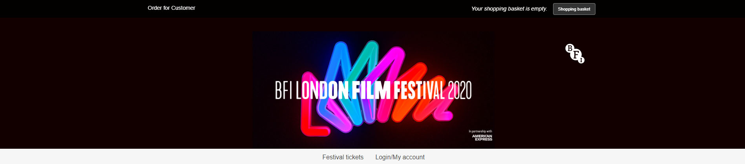Open the Festival tickets menu item
This screenshot has height=164, width=745.
(343, 157)
